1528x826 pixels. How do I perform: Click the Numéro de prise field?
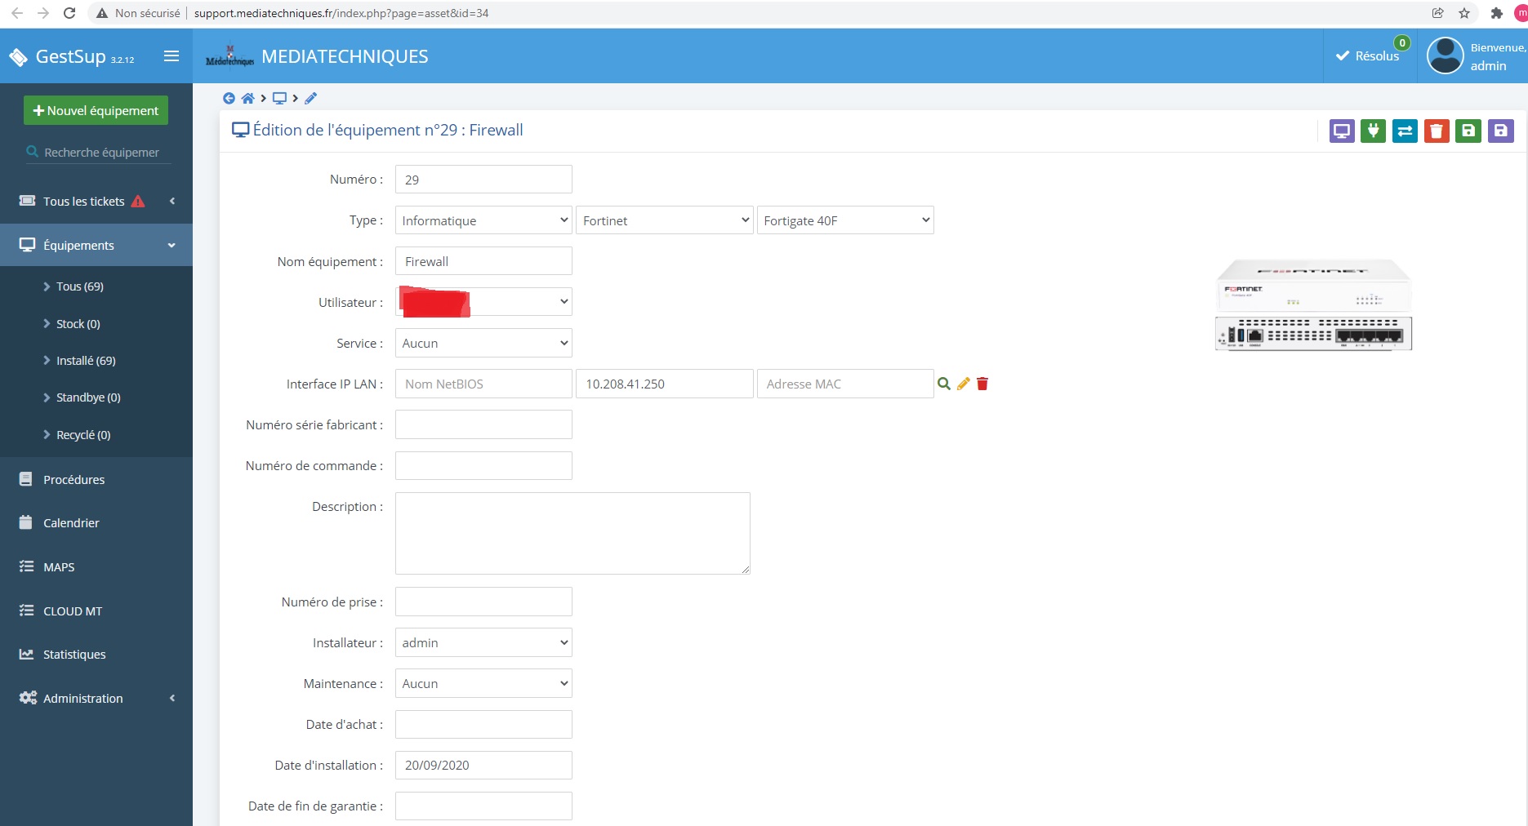(x=483, y=602)
